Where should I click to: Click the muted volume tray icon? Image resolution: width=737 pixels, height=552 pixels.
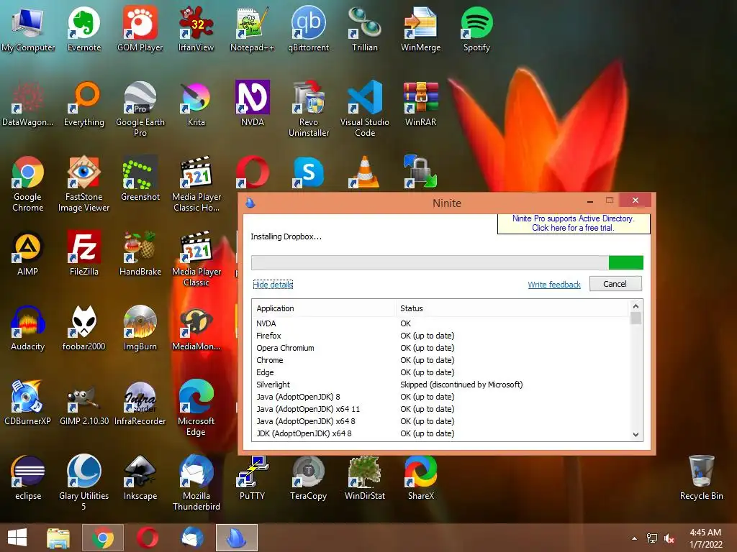pyautogui.click(x=669, y=538)
